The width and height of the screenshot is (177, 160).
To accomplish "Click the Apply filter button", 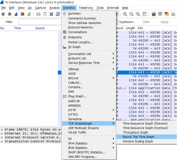I will click(x=165, y=22).
